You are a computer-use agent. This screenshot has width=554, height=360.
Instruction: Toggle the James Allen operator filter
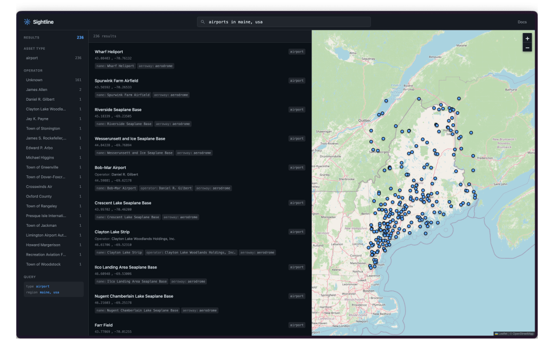coord(53,90)
